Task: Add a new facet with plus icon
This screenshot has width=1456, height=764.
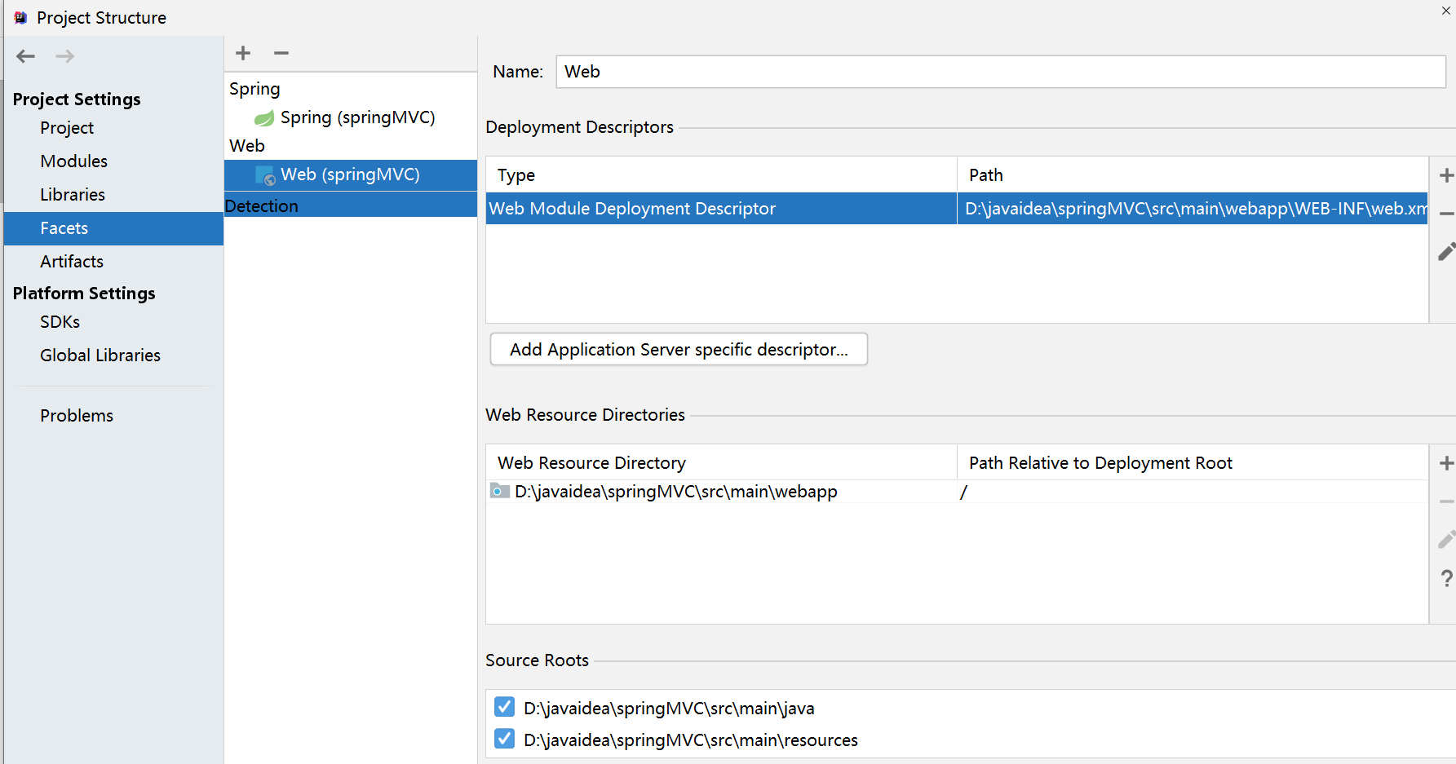Action: (x=243, y=53)
